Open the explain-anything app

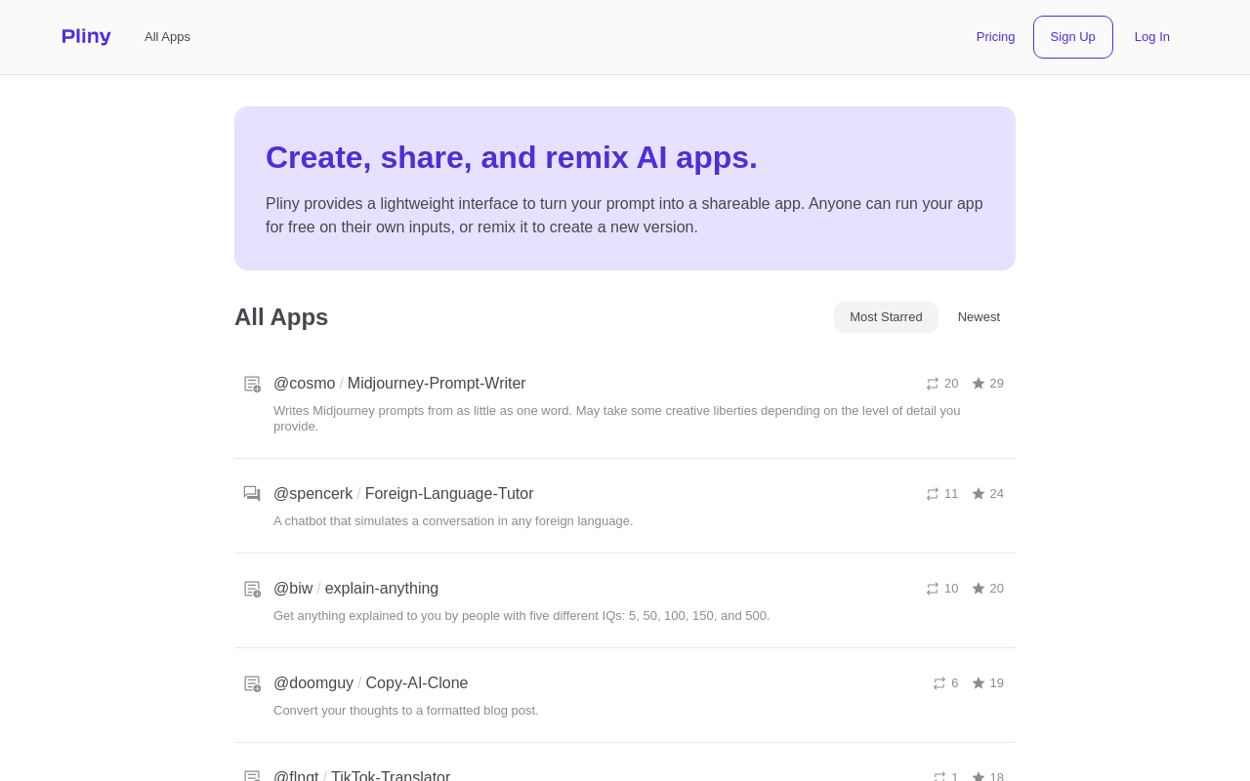point(382,589)
